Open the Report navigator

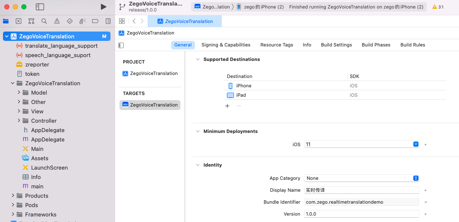[x=108, y=21]
